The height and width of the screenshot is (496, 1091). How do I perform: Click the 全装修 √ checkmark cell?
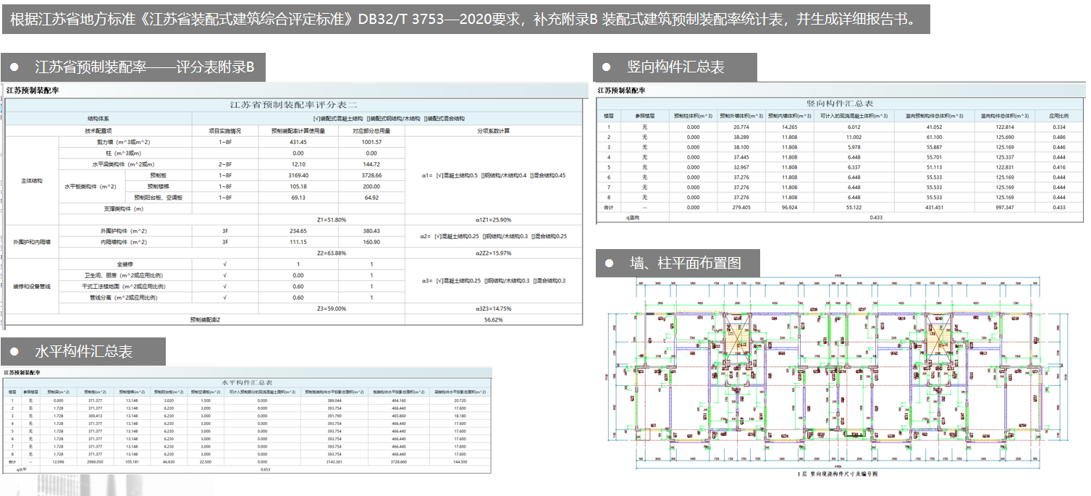point(225,264)
